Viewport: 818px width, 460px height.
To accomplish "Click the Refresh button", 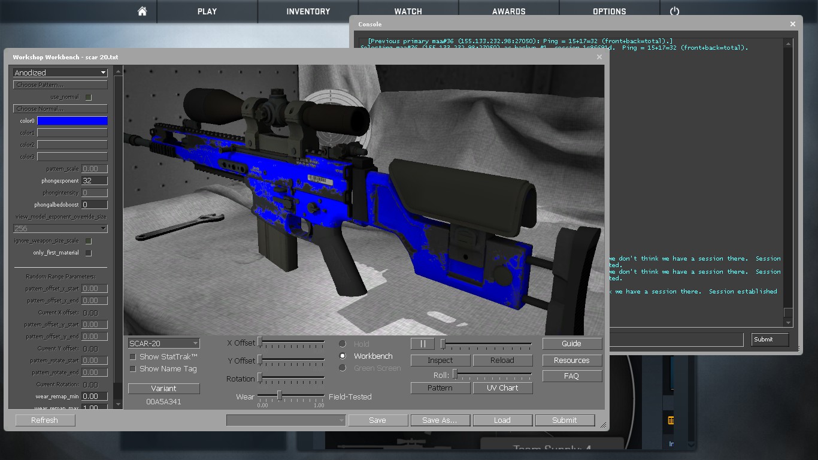I will pyautogui.click(x=44, y=420).
